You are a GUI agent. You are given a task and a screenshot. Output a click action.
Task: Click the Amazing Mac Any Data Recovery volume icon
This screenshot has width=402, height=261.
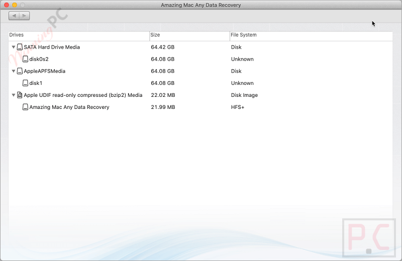[25, 107]
